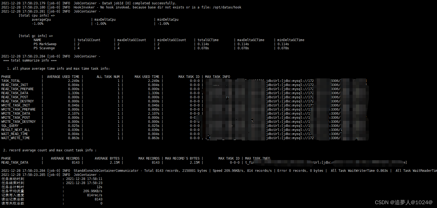Click the 'MAX RECORDS' column header

tap(149, 158)
